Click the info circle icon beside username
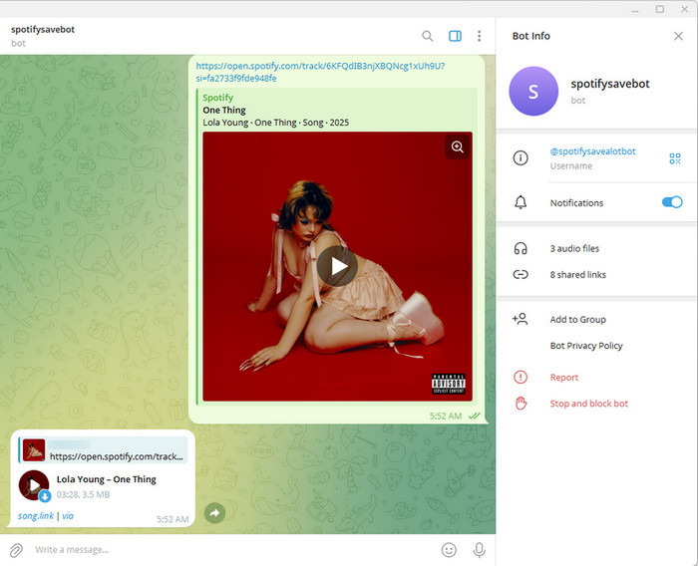The width and height of the screenshot is (698, 566). pos(521,158)
